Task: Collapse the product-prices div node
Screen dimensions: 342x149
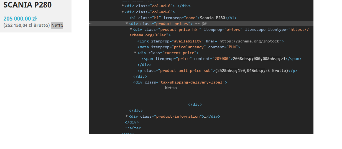Action: (x=127, y=24)
